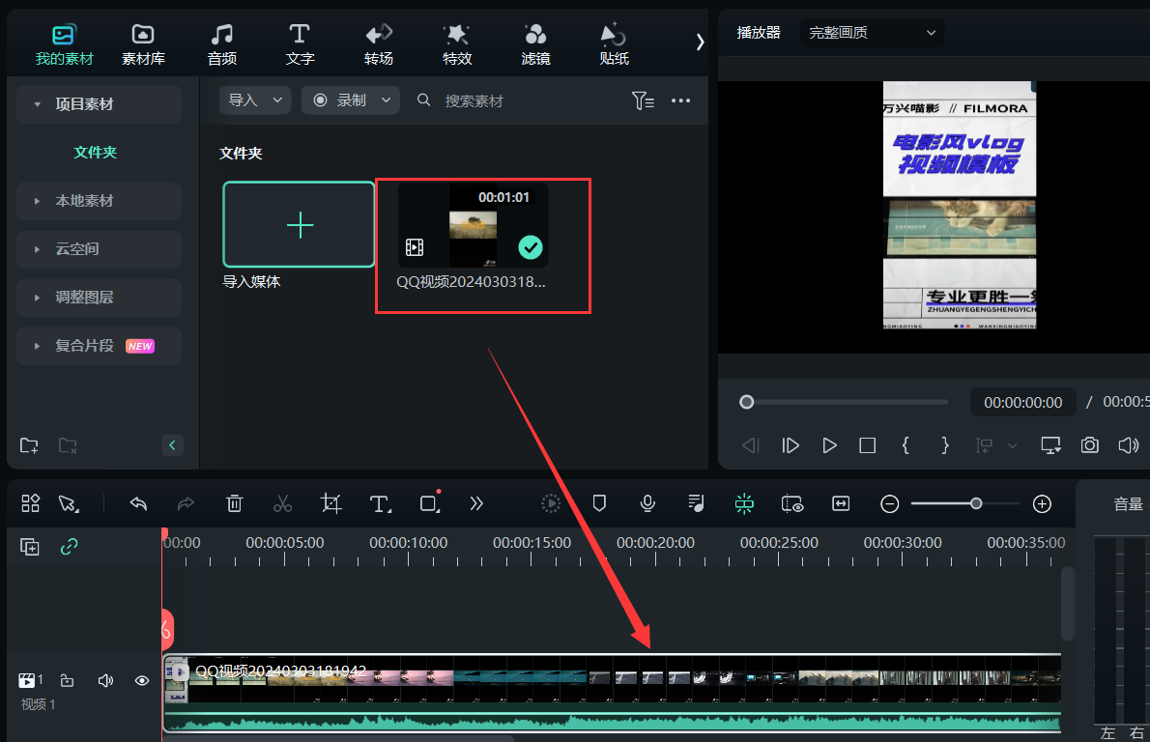Select the crop tool in timeline toolbar
1150x742 pixels.
click(331, 503)
